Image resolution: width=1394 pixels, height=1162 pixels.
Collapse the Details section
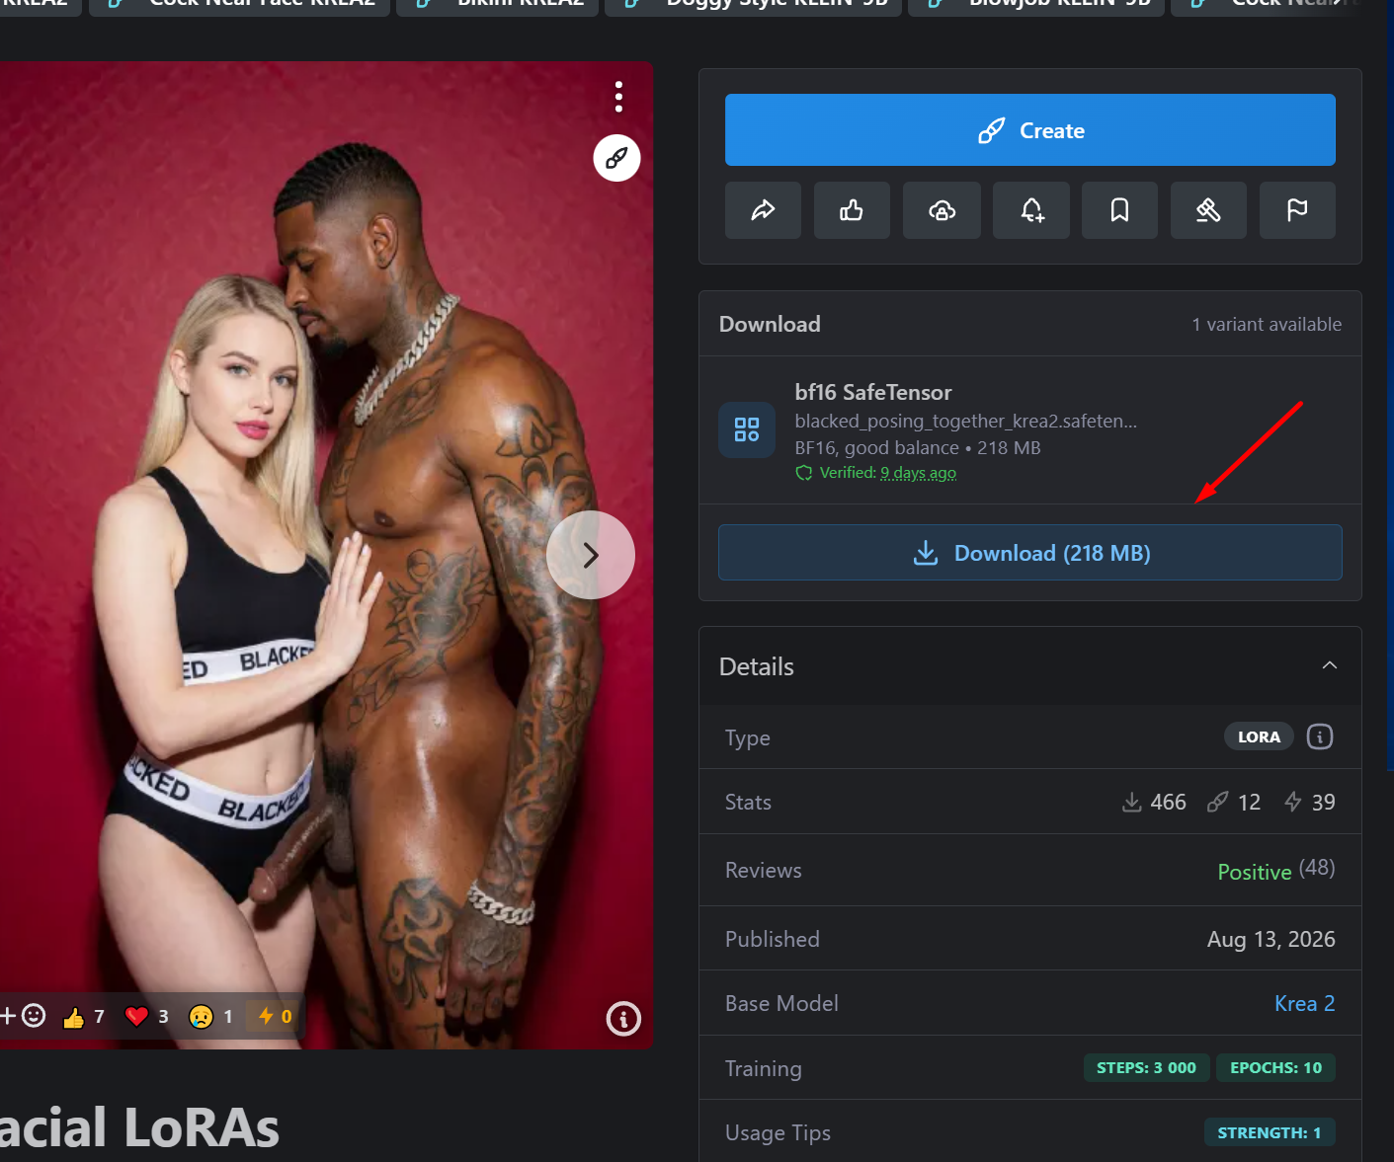1330,665
